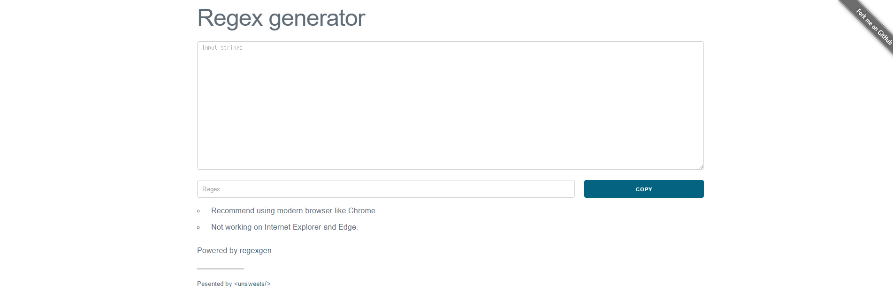Click the COPY button label
The height and width of the screenshot is (307, 893).
coord(643,189)
